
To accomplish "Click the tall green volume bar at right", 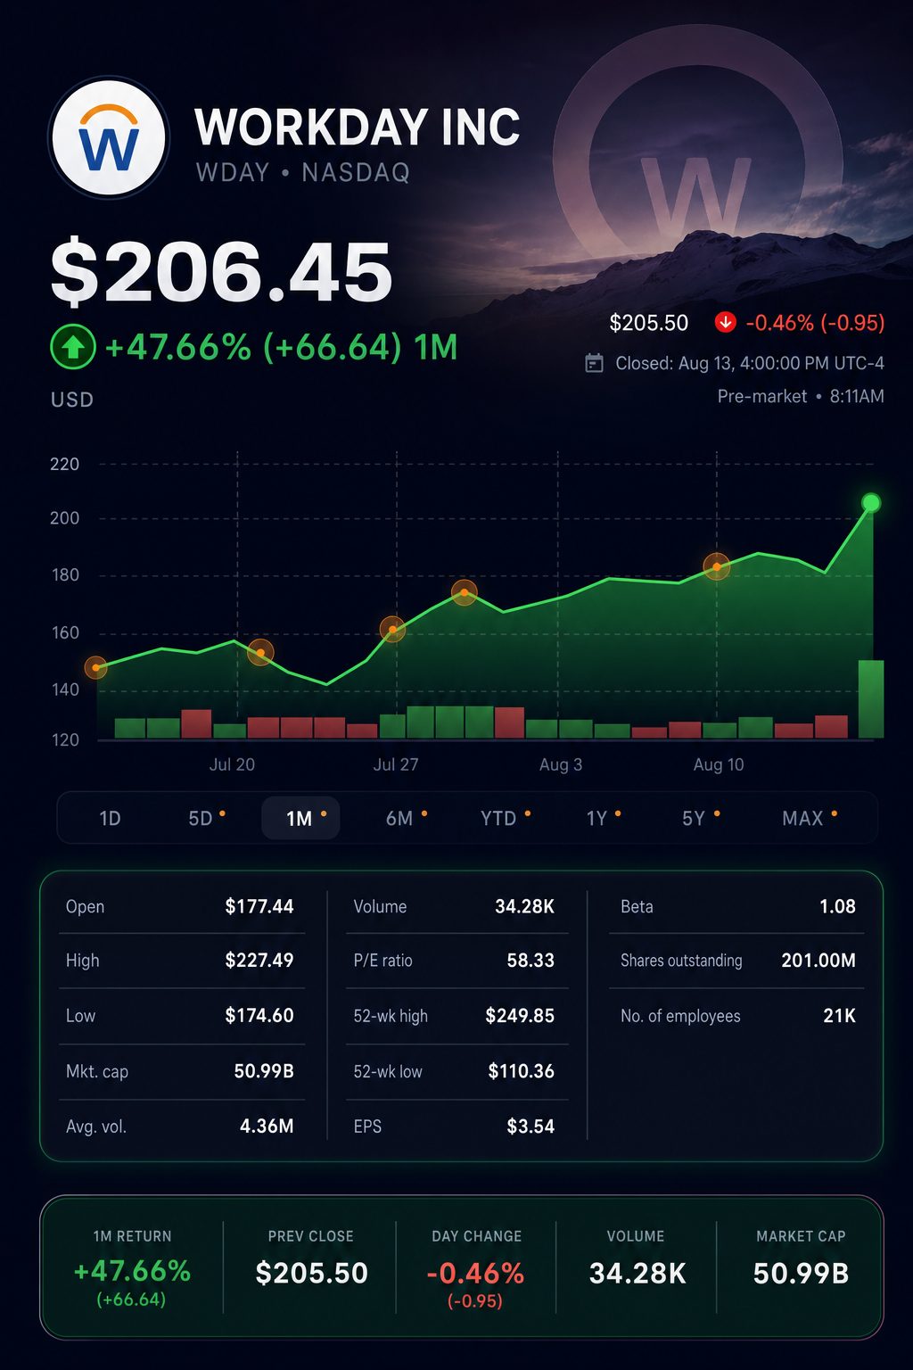I will [x=871, y=699].
